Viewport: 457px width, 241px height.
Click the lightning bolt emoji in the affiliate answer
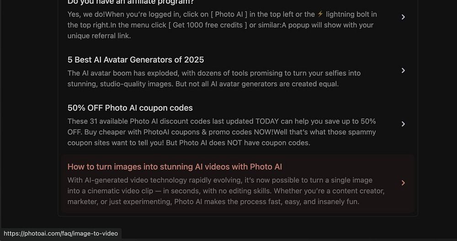click(x=320, y=14)
